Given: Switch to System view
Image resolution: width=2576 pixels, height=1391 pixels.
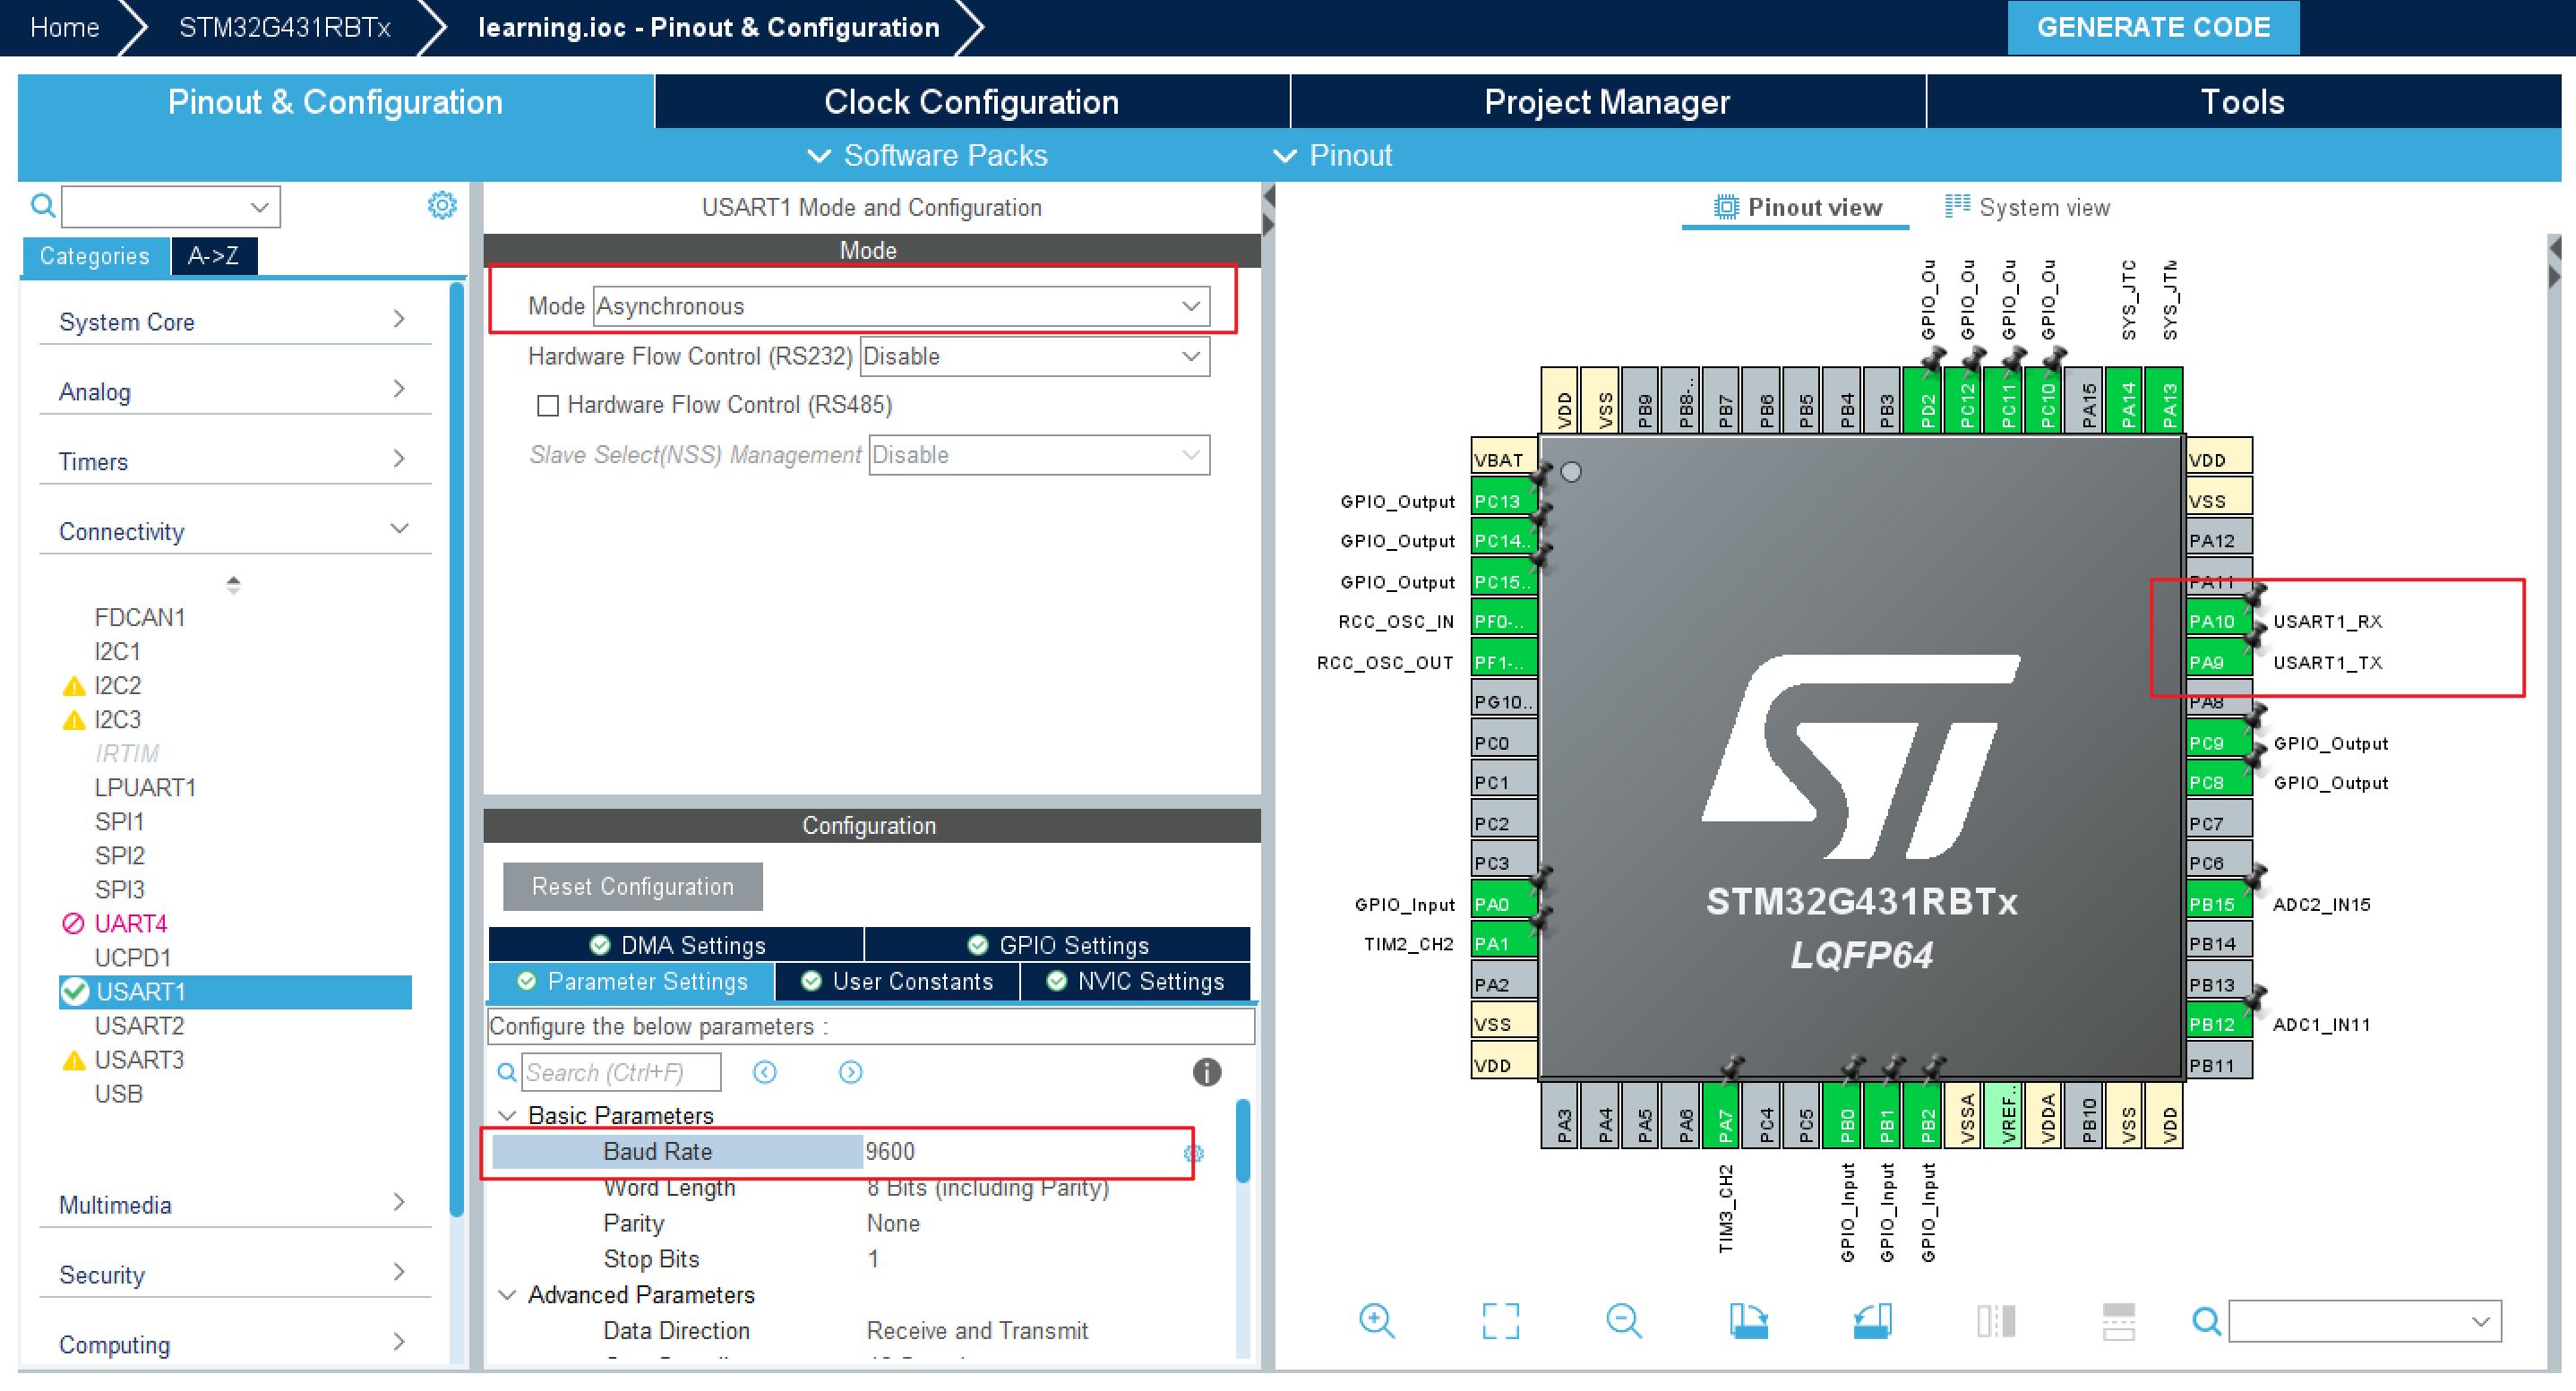Looking at the screenshot, I should pyautogui.click(x=2028, y=207).
